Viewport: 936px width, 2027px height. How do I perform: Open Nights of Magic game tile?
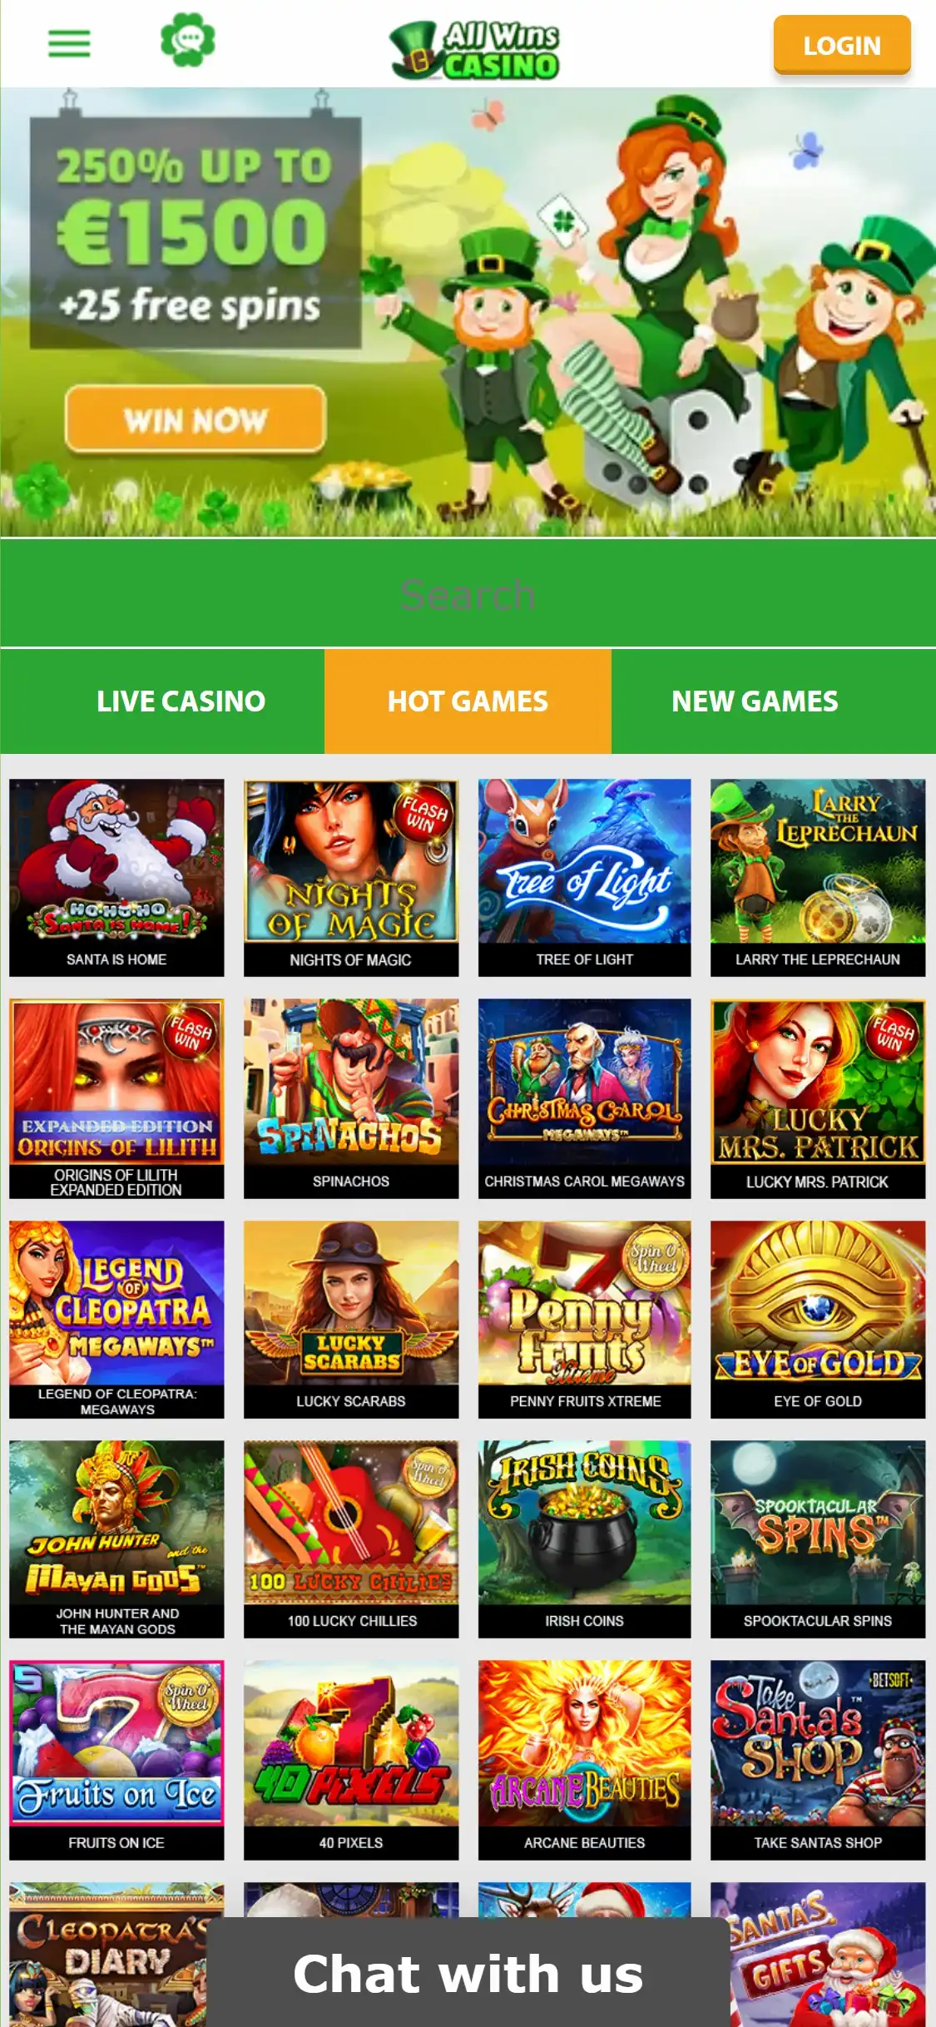(351, 877)
